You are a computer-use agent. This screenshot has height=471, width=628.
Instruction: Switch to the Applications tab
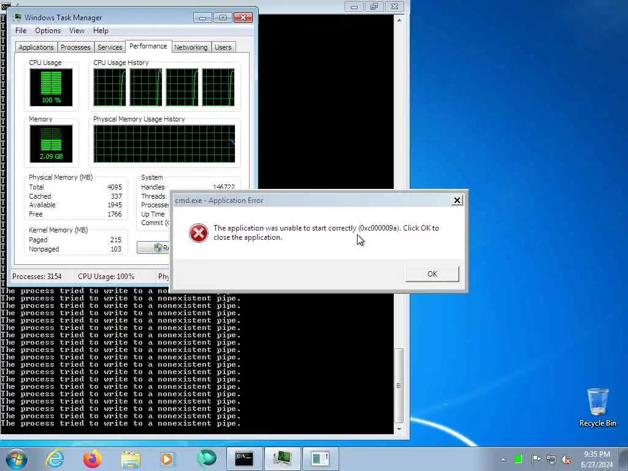(x=36, y=47)
